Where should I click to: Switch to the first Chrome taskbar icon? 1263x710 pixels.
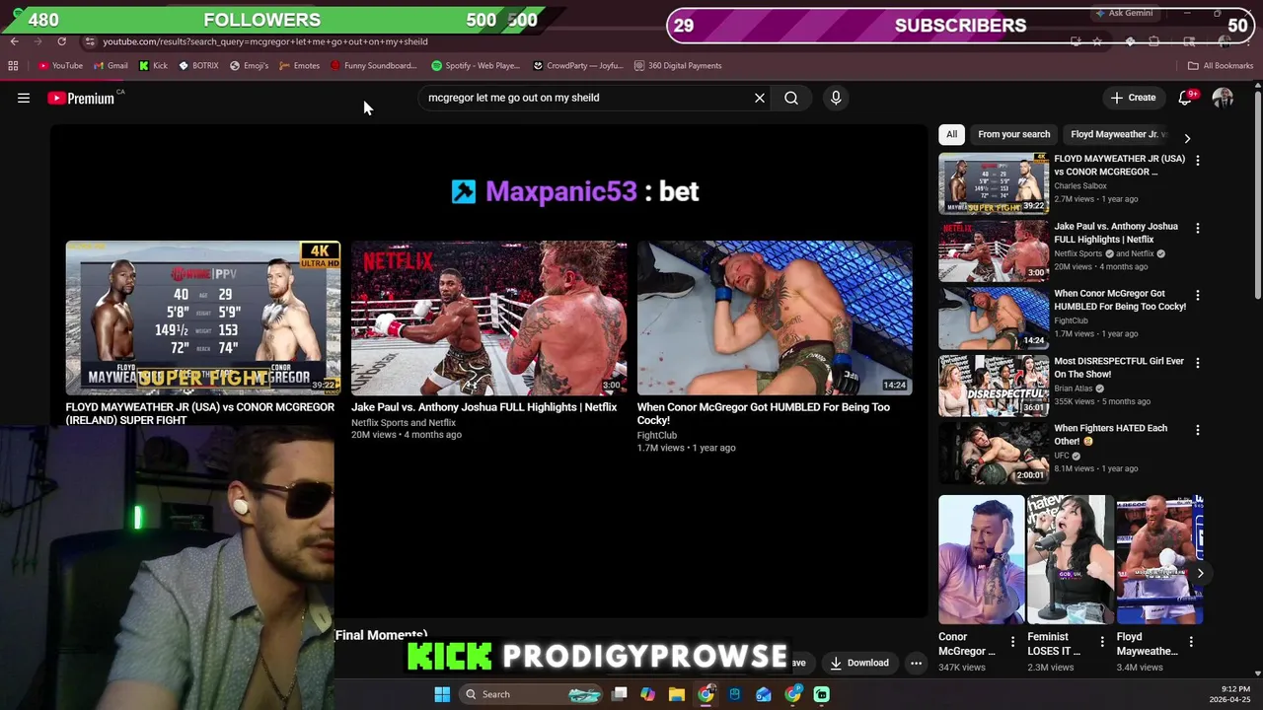pos(706,694)
